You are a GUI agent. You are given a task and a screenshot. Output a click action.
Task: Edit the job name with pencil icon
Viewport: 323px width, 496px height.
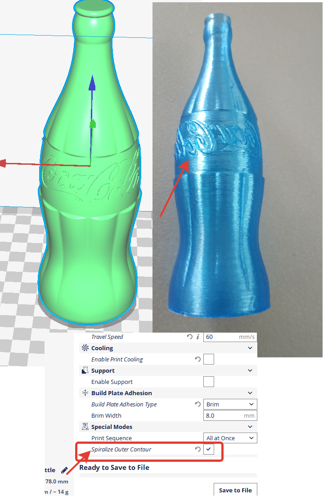(x=64, y=470)
